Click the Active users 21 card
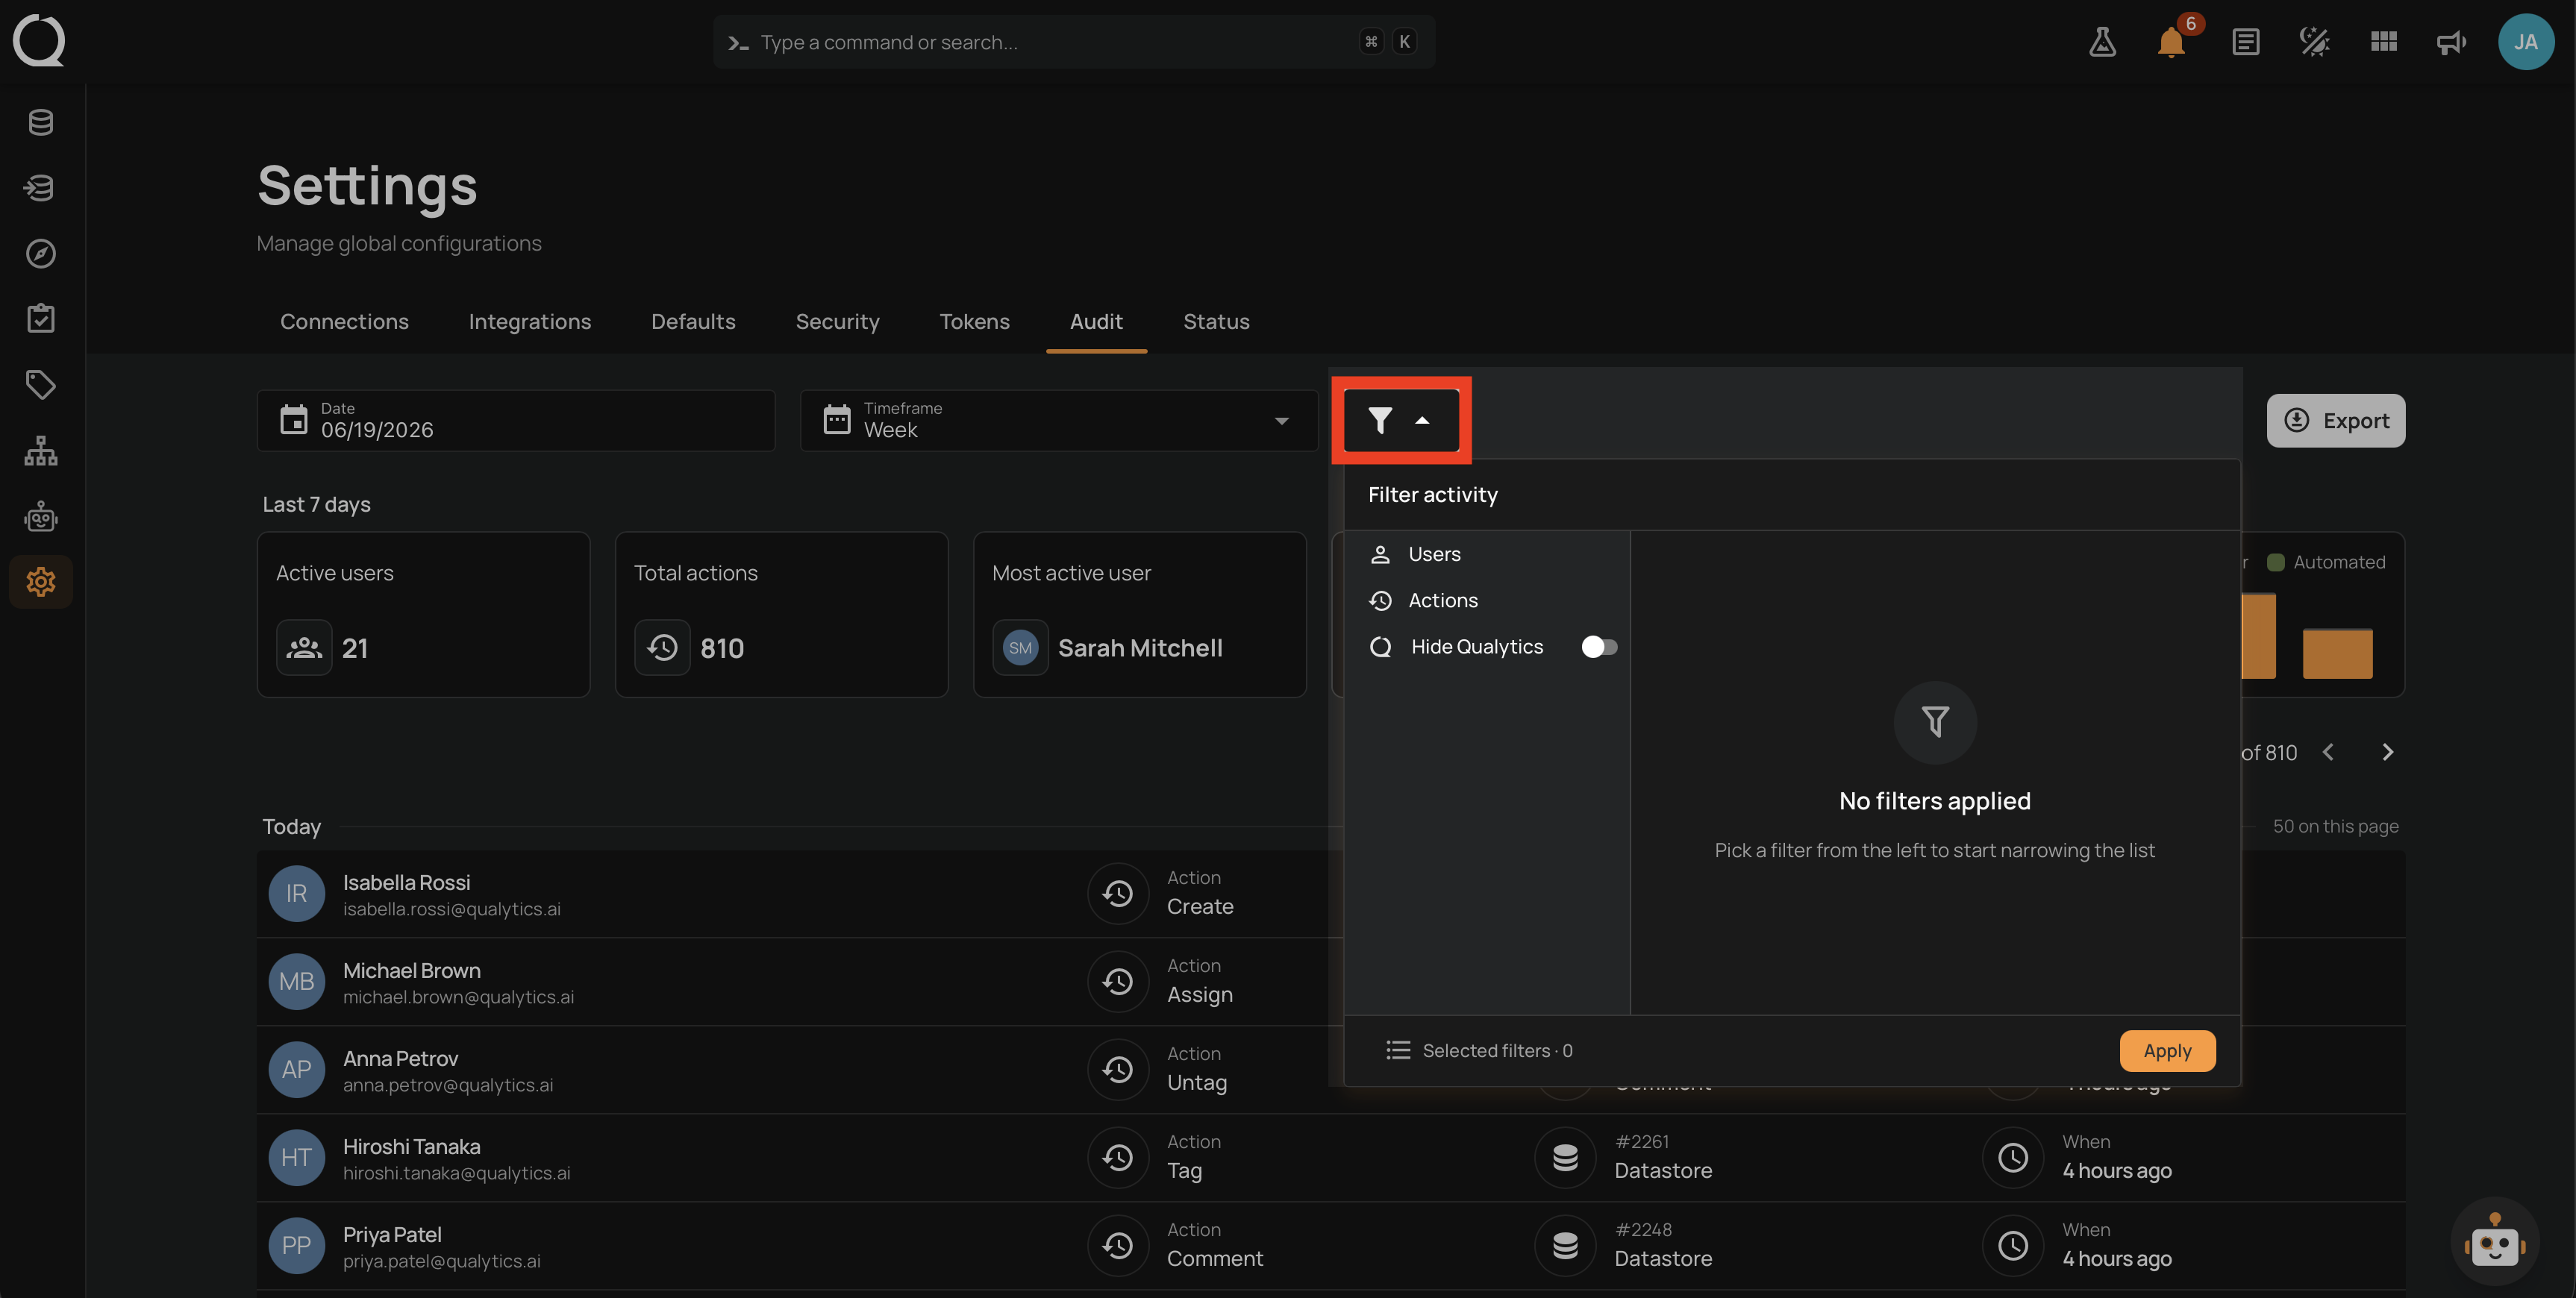Viewport: 2576px width, 1298px height. click(423, 614)
